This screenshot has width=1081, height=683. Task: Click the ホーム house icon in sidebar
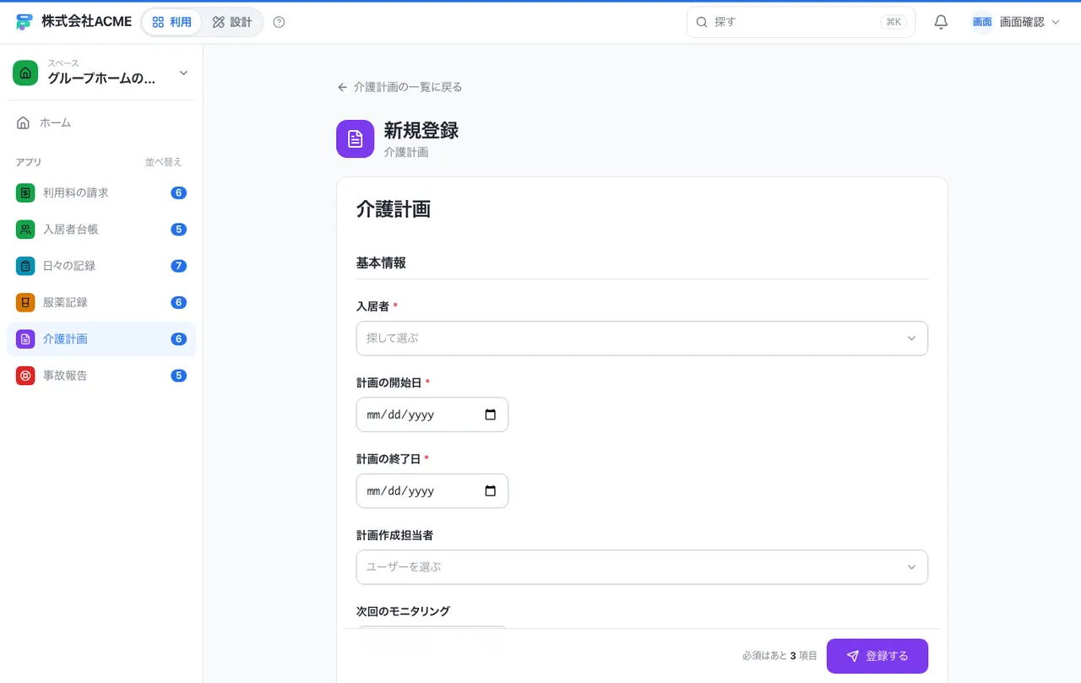click(23, 122)
